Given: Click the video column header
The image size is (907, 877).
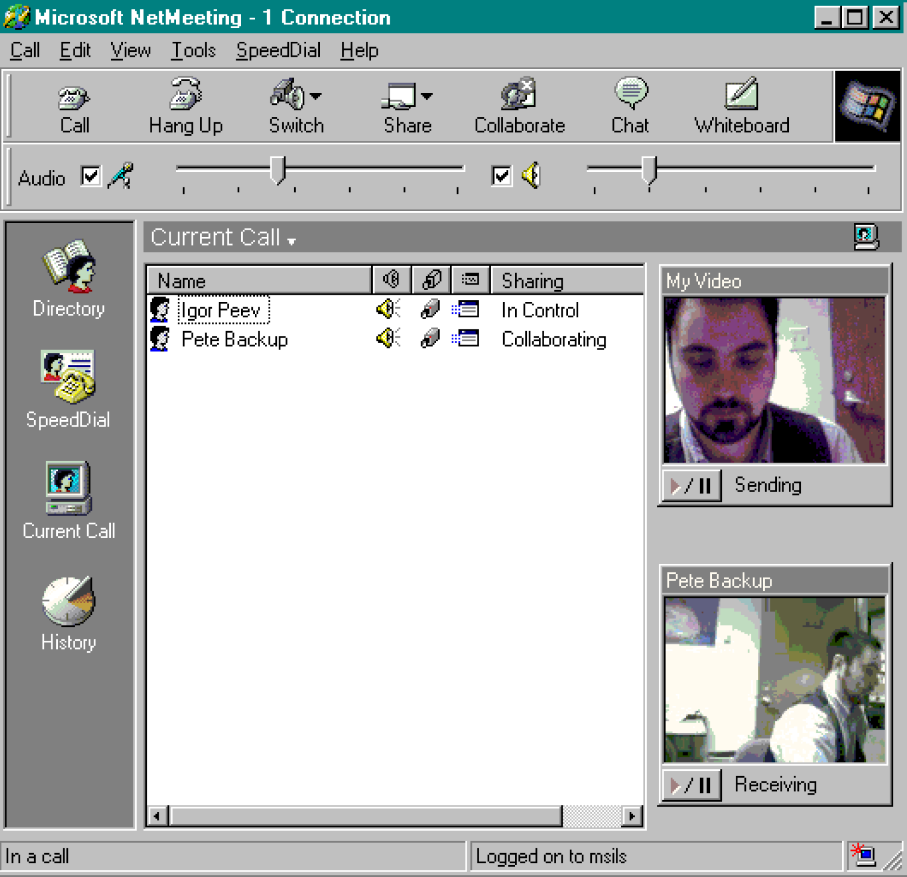Looking at the screenshot, I should point(431,280).
